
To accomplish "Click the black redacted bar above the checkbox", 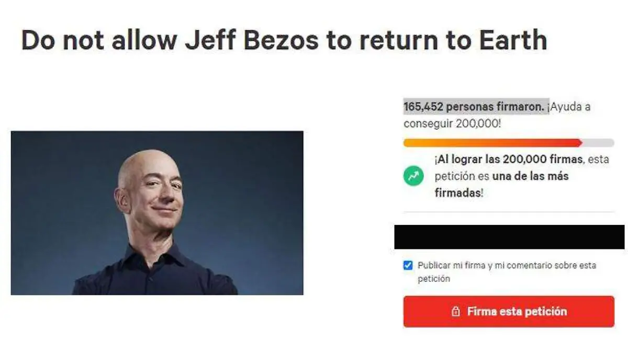I will 509,237.
